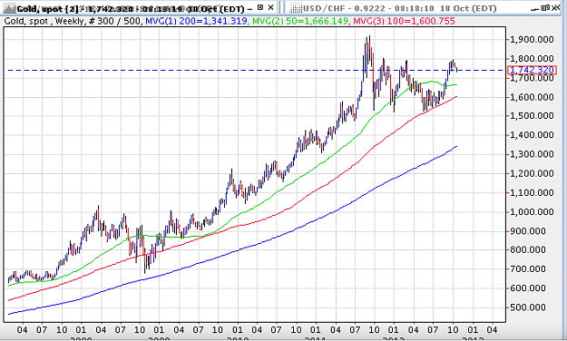Click the end of the green 50 moving average line
The width and height of the screenshot is (567, 341).
point(456,84)
